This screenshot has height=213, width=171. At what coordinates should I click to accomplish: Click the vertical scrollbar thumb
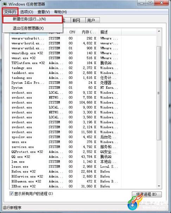159,93
